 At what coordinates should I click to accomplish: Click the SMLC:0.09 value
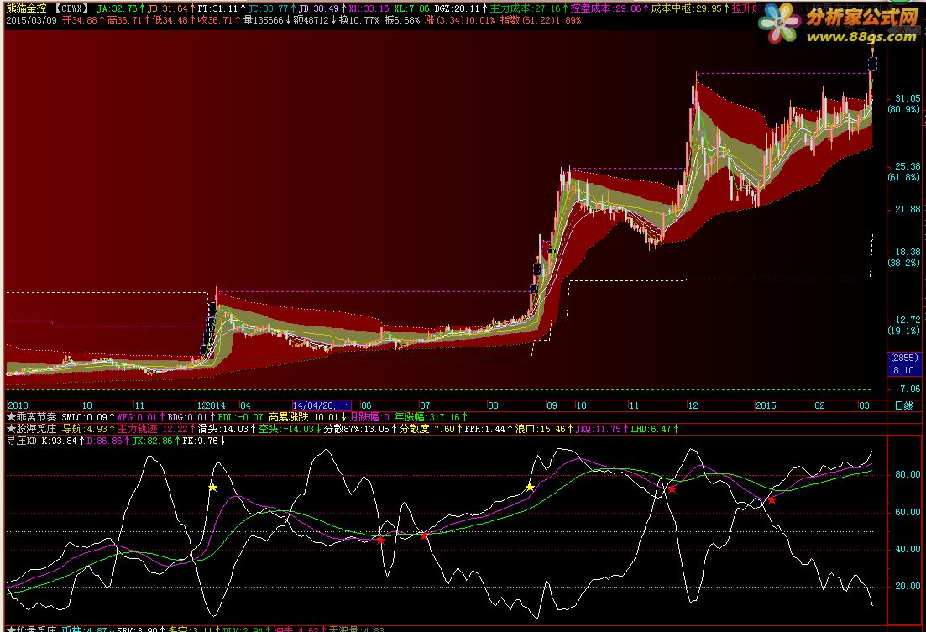click(85, 417)
